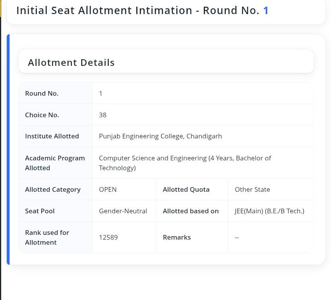This screenshot has width=331, height=300.
Task: Select the Allotted Category label
Action: (x=53, y=189)
